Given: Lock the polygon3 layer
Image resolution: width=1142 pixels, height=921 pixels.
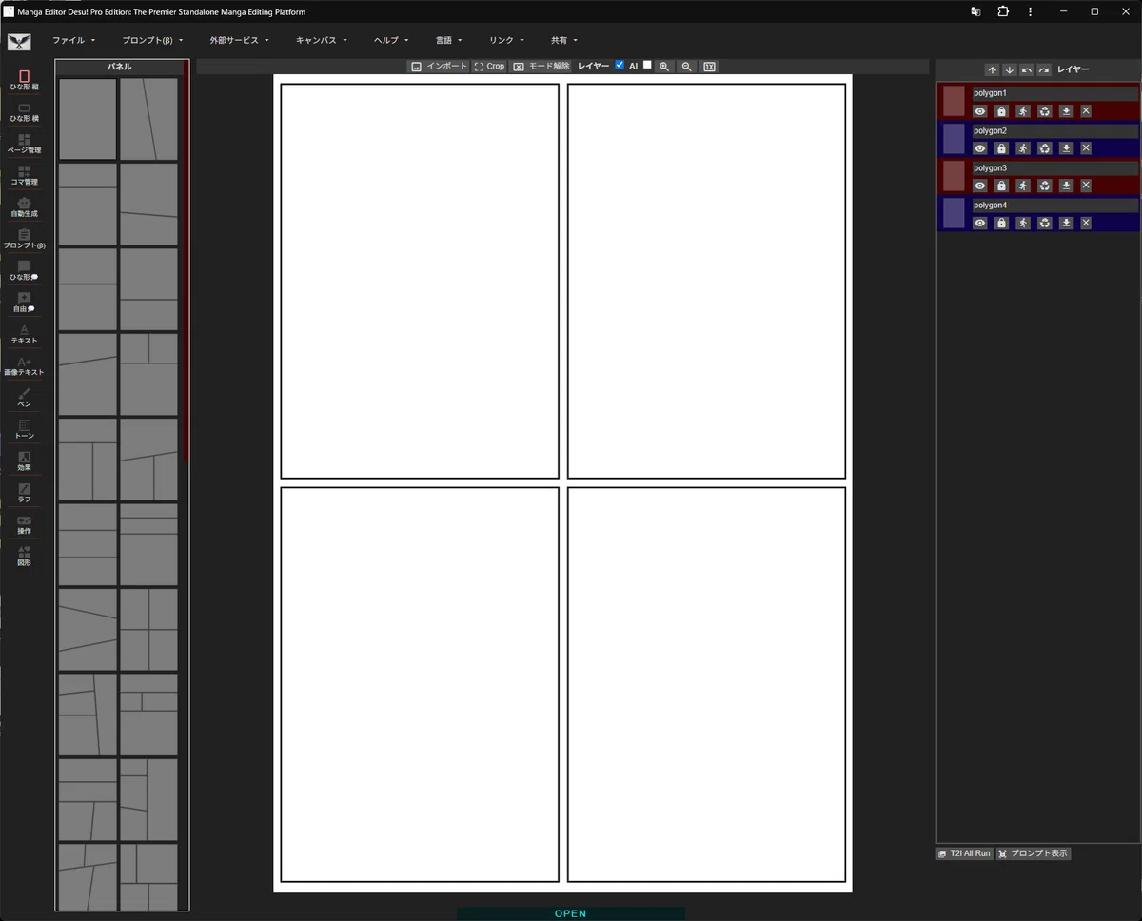Looking at the screenshot, I should point(1001,186).
